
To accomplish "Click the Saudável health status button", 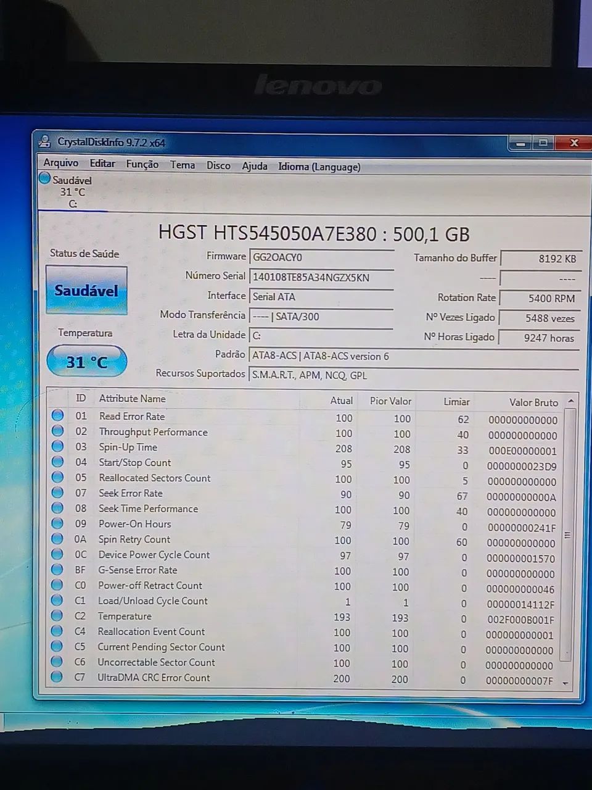I will [86, 290].
